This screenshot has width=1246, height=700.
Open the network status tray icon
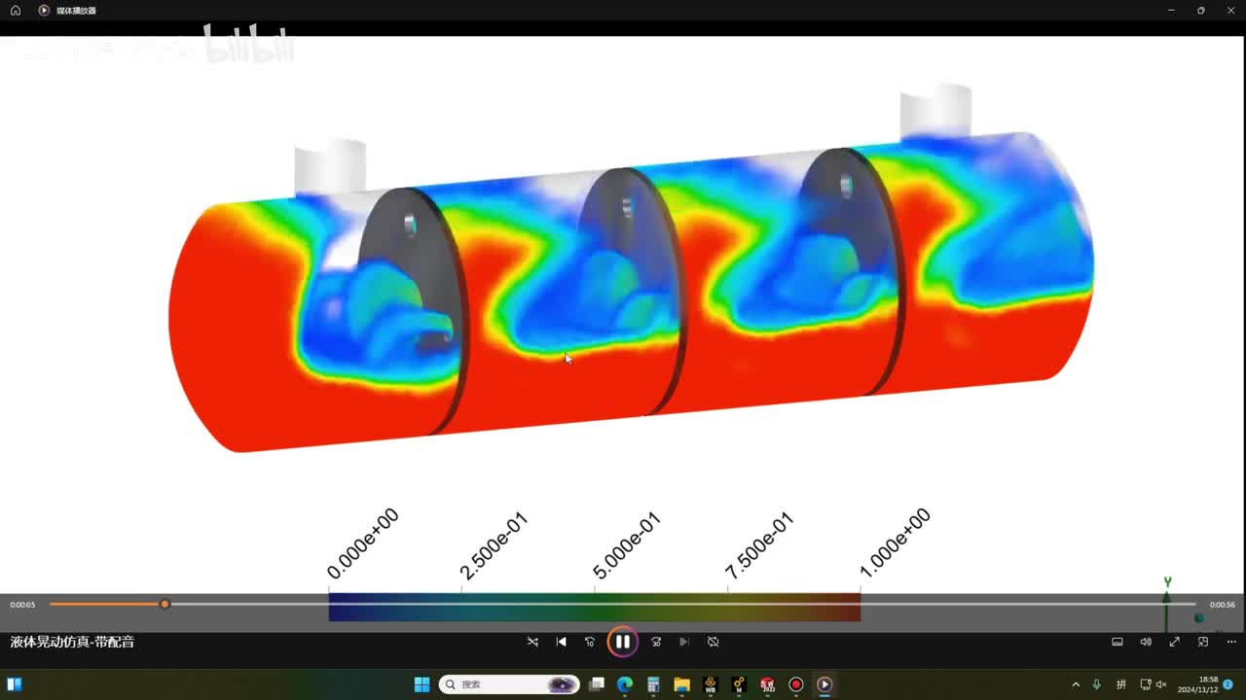1146,684
